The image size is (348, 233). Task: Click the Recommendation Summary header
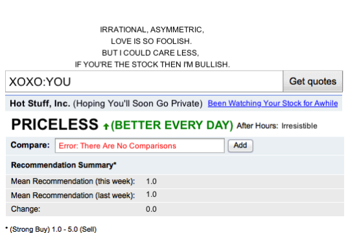click(x=64, y=165)
